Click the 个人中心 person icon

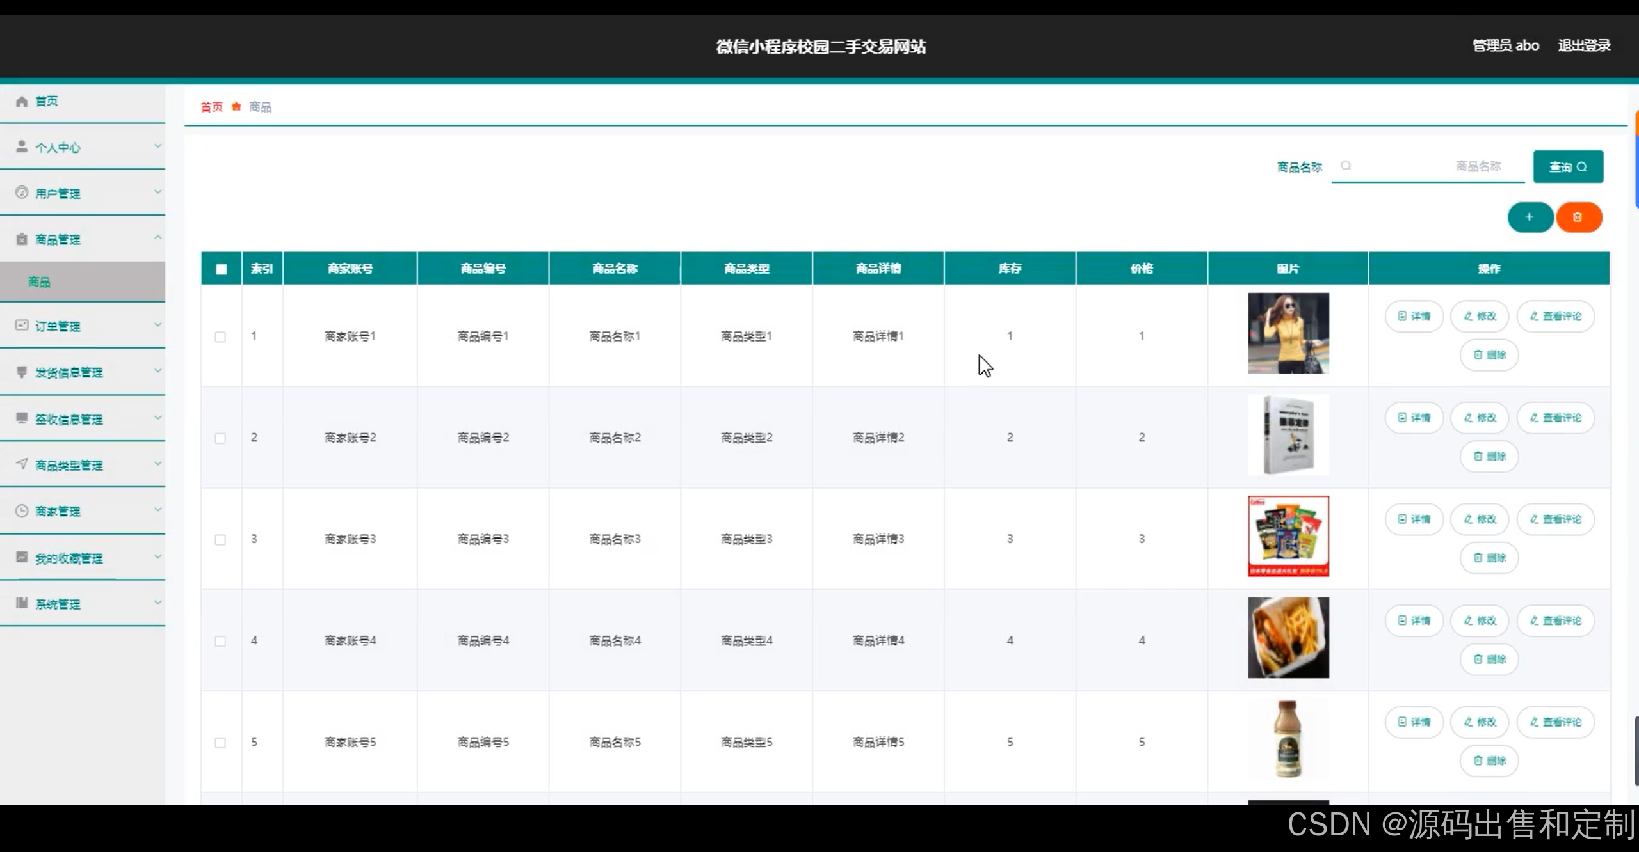[22, 146]
